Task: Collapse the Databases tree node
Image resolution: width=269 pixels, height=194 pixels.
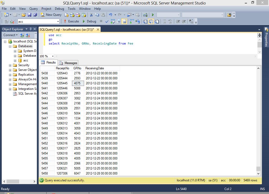Action: [x=10, y=46]
